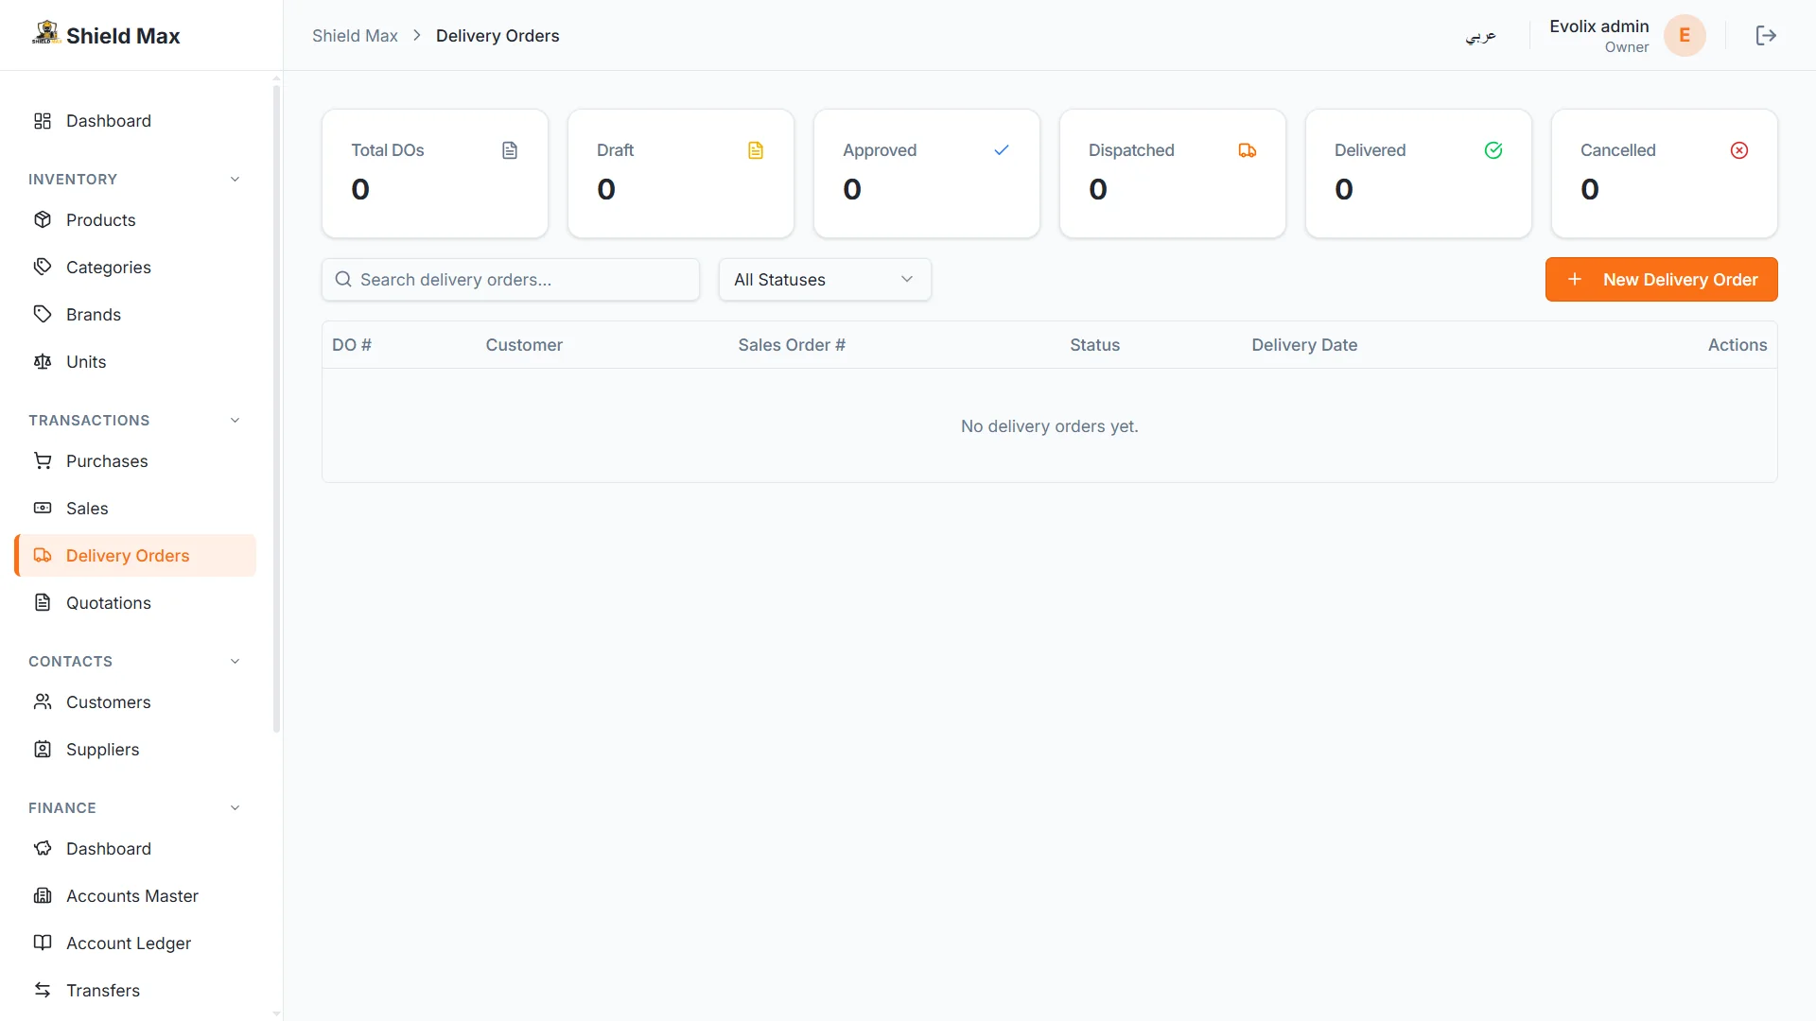
Task: Click the Transfers arrows icon in sidebar
Action: click(43, 990)
